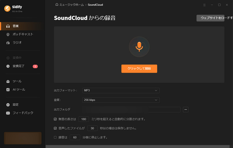The image size is (233, 148).
Task: Click the AI icon beside AI ツール
Action: [8, 90]
